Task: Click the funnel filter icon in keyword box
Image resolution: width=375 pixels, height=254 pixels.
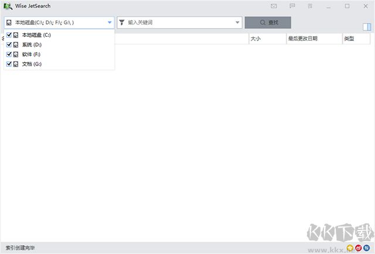Action: point(122,22)
